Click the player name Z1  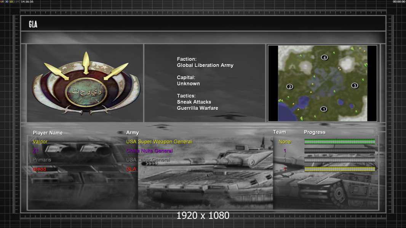click(36, 151)
